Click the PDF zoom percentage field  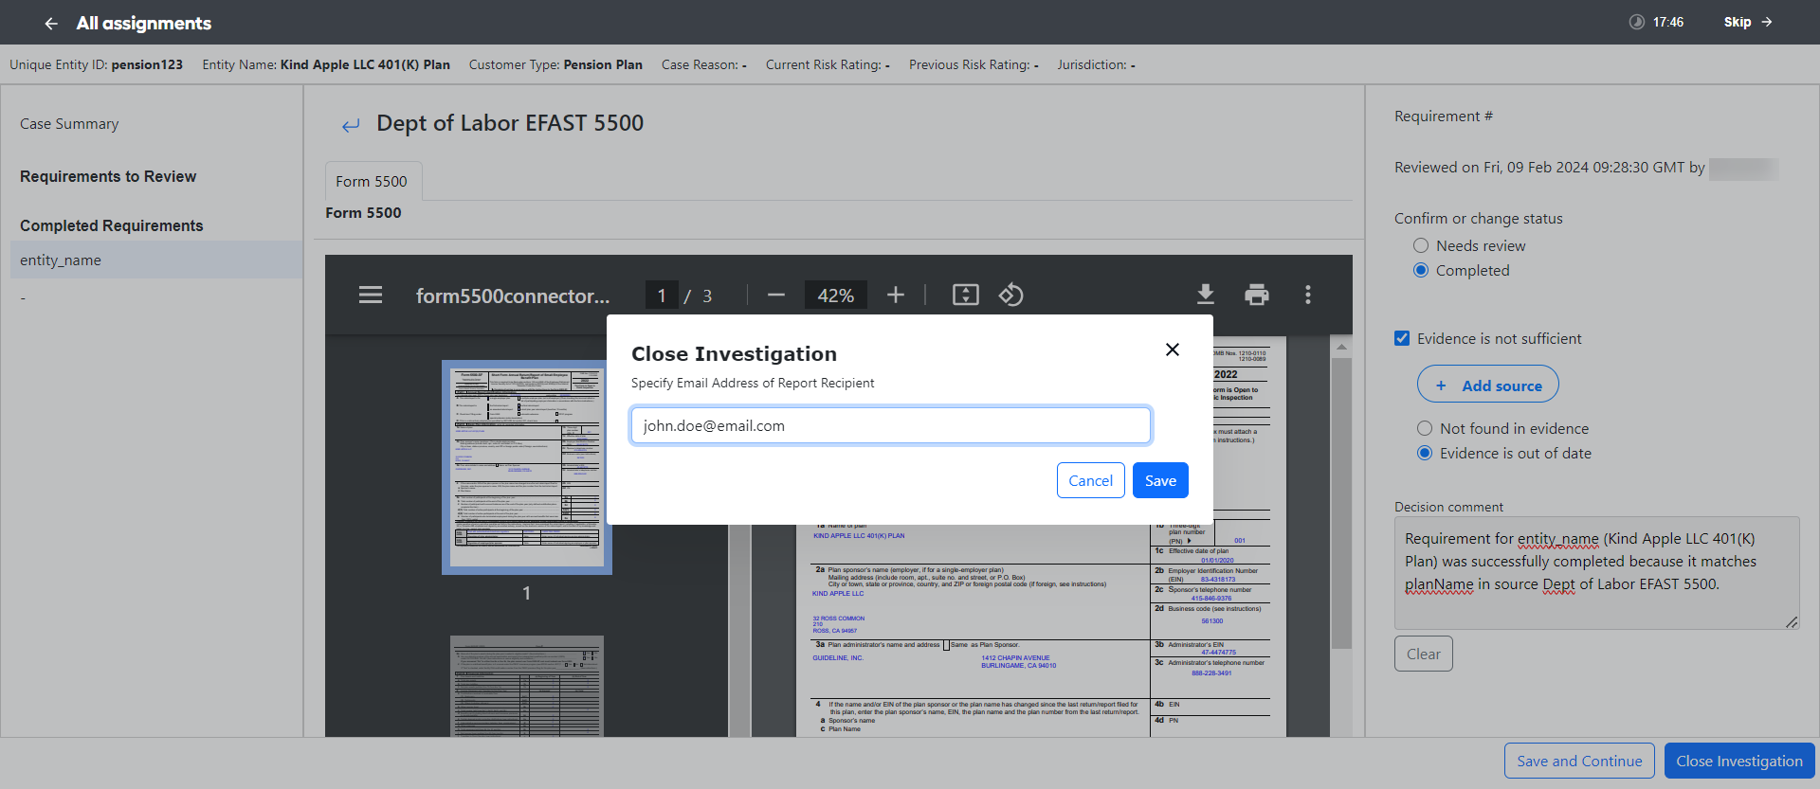point(835,296)
